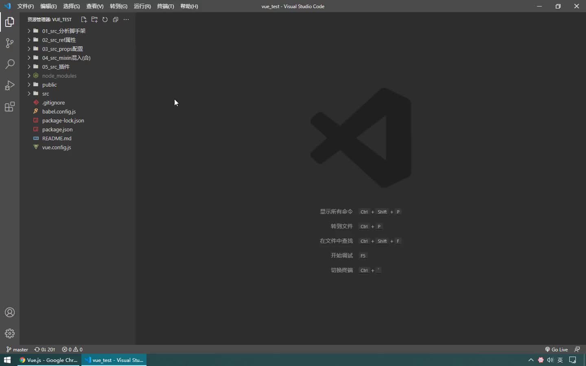Screen dimensions: 586x366
Task: Collapse all folders in the explorer
Action: point(116,20)
